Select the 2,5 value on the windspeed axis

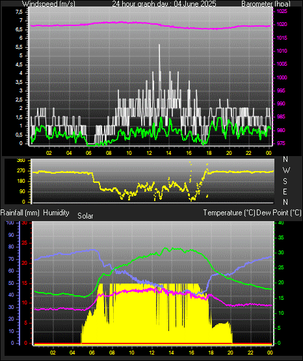coord(19,100)
